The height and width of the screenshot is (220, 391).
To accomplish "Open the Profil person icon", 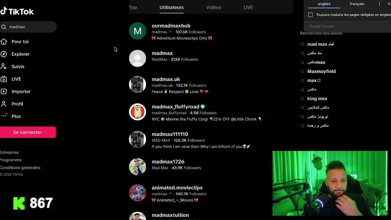I will pos(4,104).
